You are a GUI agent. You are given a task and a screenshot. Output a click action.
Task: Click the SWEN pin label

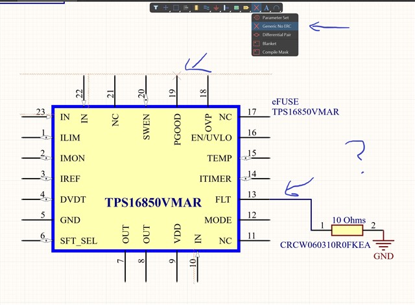pyautogui.click(x=147, y=127)
